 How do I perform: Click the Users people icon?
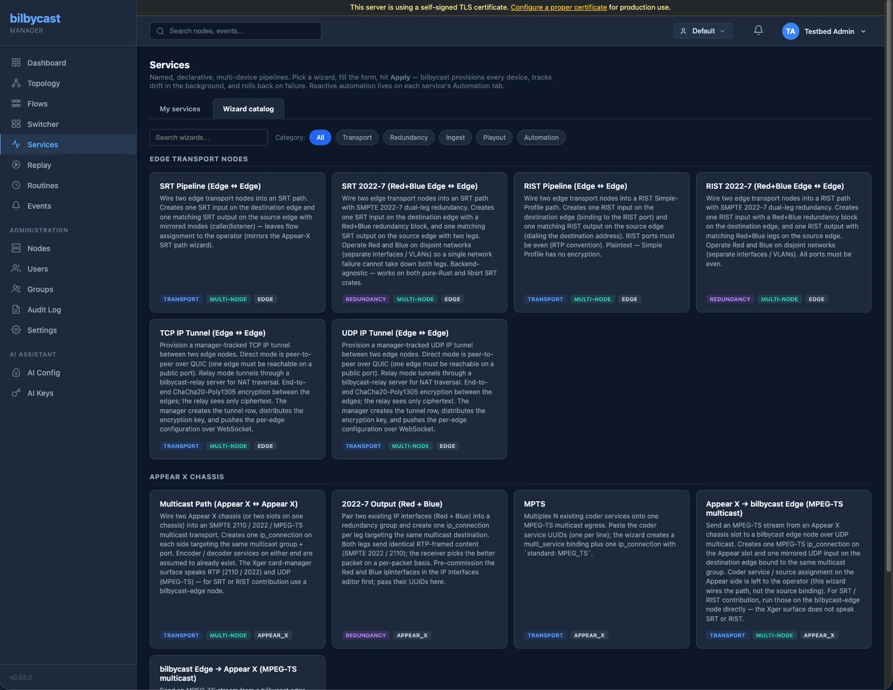click(16, 269)
